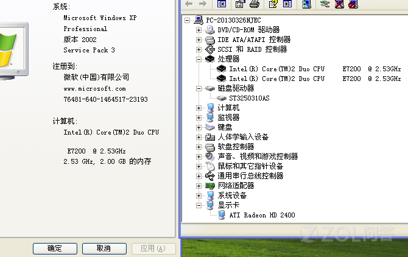This screenshot has width=408, height=257.
Task: Collapse the 处理器 node
Action: click(x=199, y=59)
